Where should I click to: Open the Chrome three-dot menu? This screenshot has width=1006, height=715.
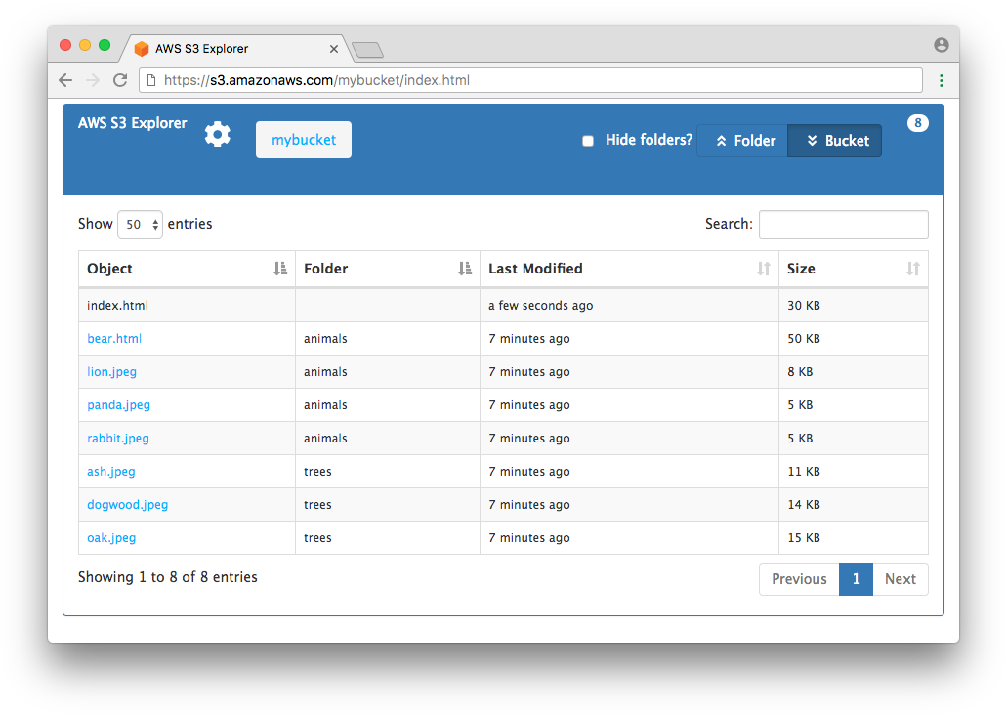[942, 80]
